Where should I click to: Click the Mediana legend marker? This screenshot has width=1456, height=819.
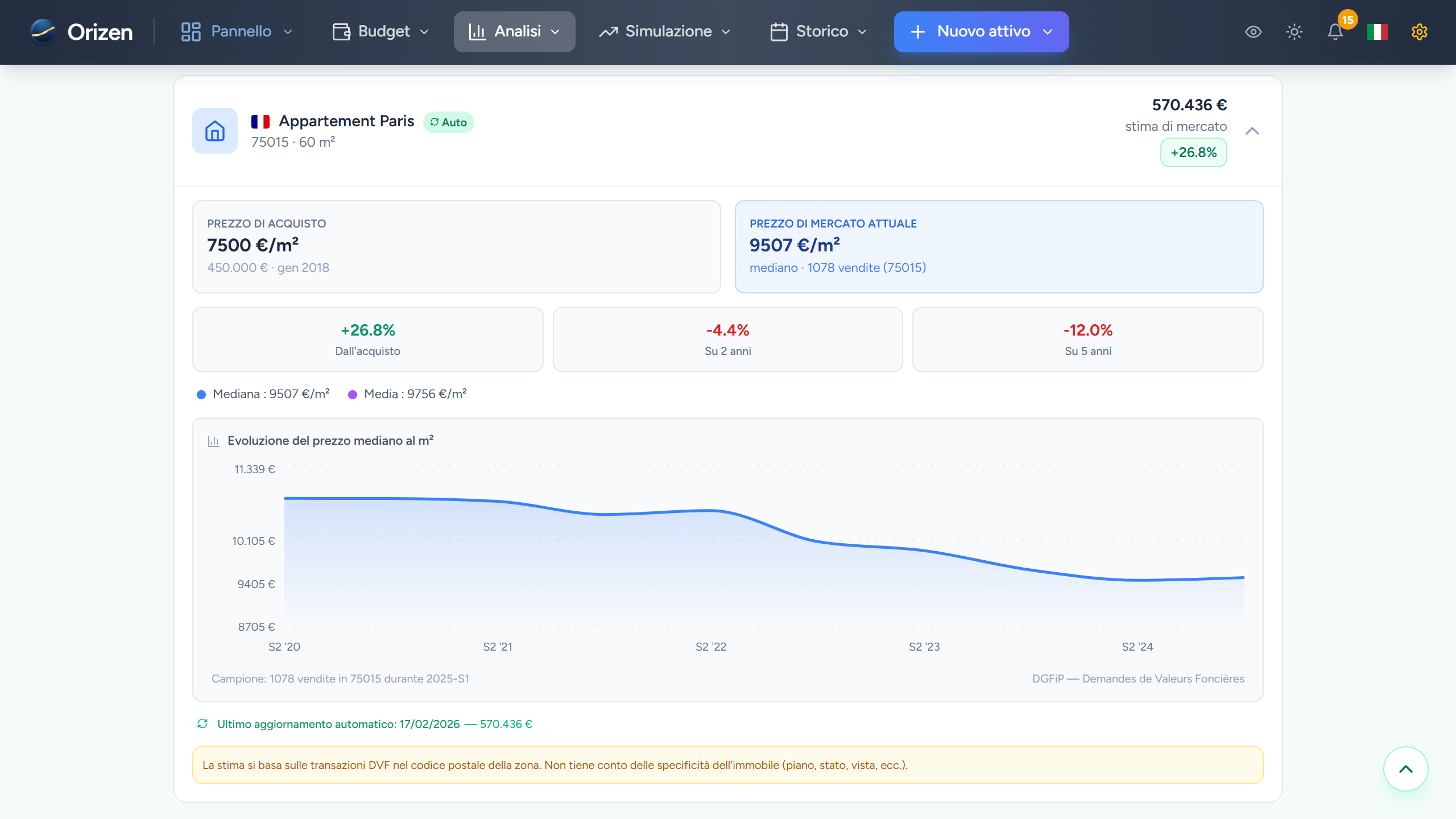click(x=201, y=394)
